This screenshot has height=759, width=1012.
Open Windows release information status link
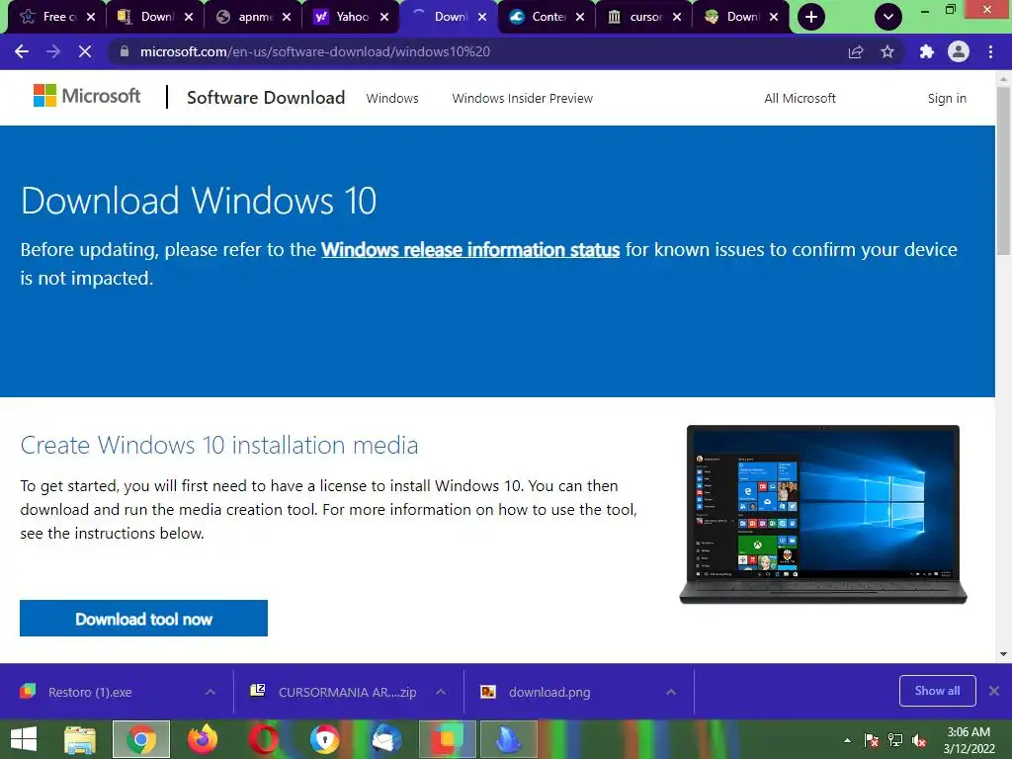click(470, 250)
